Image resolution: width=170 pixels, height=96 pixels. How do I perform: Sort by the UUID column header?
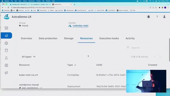click(x=99, y=65)
